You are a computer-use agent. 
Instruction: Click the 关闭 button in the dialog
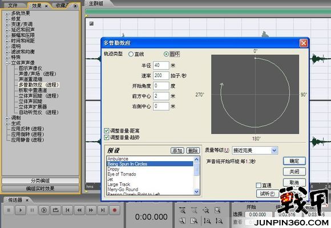pos(294,171)
